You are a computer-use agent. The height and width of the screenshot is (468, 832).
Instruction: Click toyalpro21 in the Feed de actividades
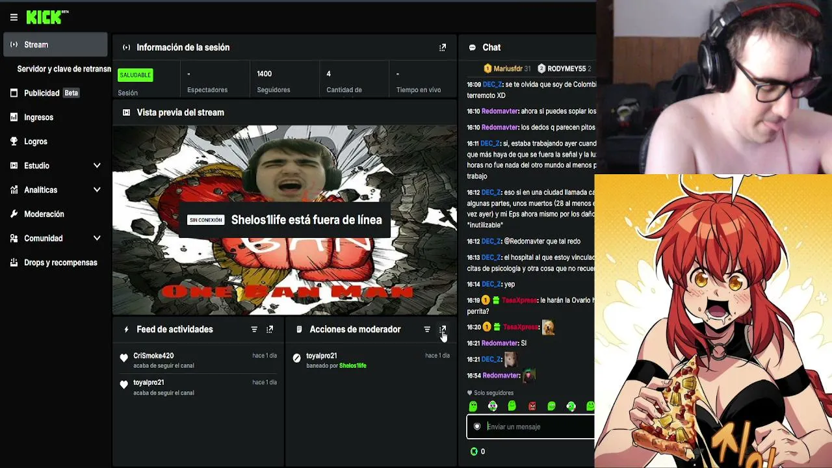pos(149,382)
